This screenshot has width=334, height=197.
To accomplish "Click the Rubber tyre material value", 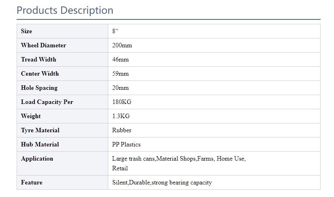I will 122,130.
